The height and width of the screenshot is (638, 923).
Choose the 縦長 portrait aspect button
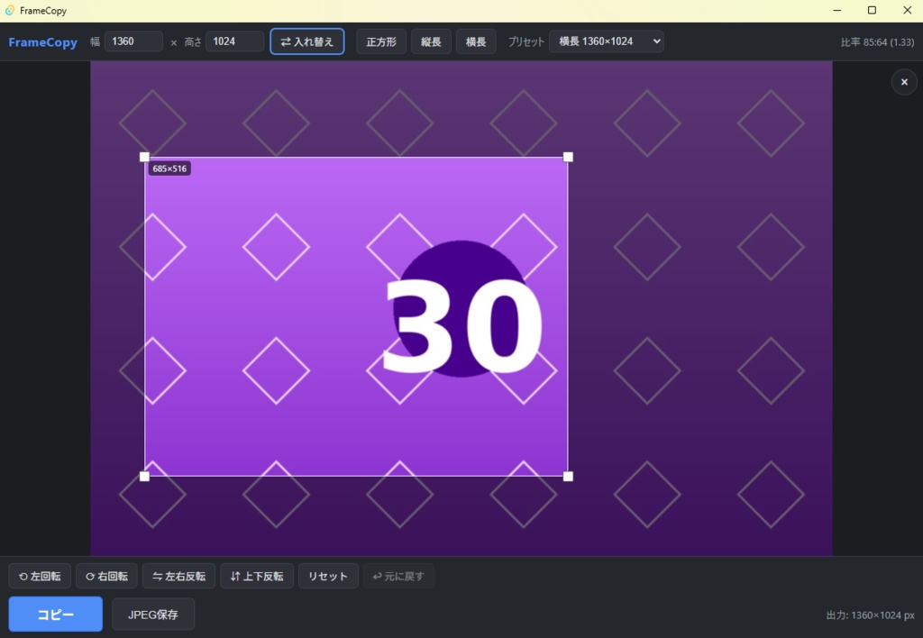tap(431, 41)
